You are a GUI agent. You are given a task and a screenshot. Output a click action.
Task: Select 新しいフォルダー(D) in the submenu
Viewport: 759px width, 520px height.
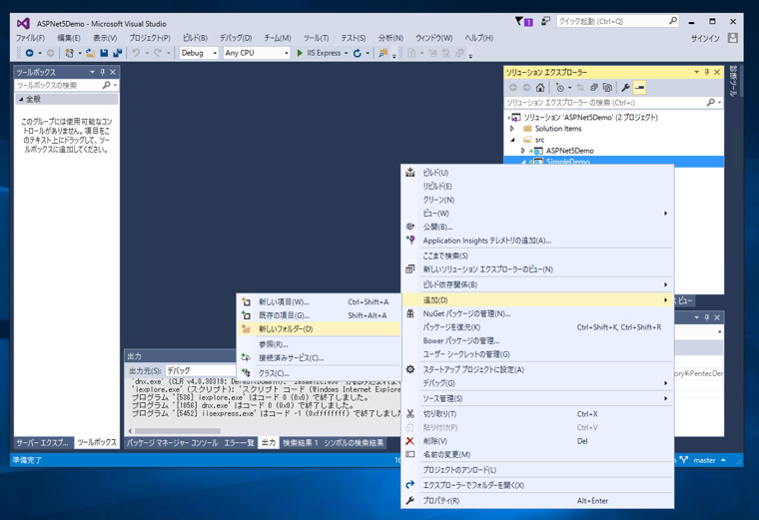pyautogui.click(x=319, y=329)
